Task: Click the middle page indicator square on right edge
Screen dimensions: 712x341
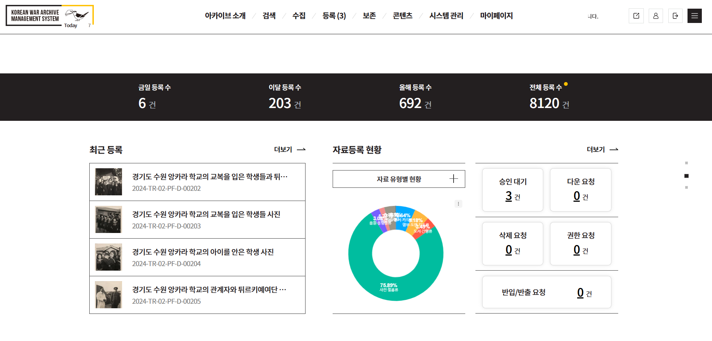Action: pyautogui.click(x=687, y=175)
